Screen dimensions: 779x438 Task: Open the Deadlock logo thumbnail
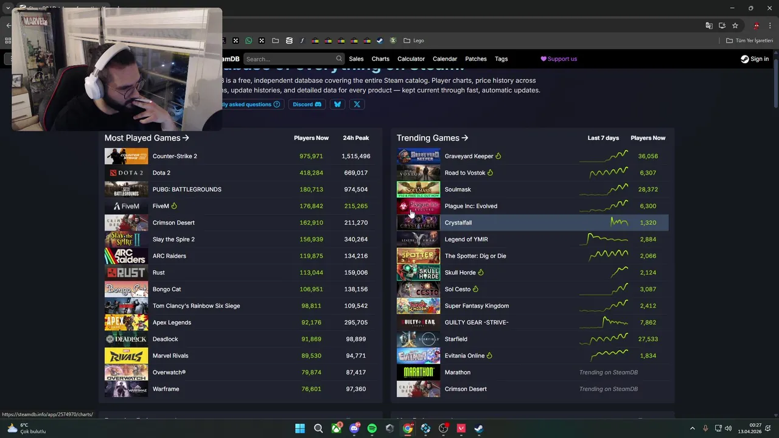click(126, 339)
